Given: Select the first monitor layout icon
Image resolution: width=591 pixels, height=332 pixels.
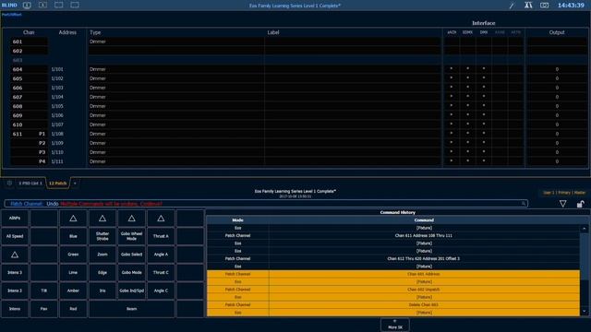Looking at the screenshot, I should (x=27, y=6).
